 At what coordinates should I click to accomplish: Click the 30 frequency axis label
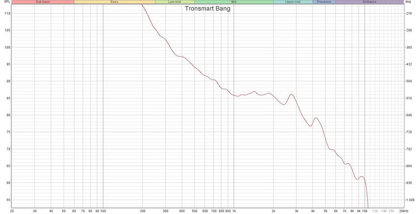pos(35,211)
